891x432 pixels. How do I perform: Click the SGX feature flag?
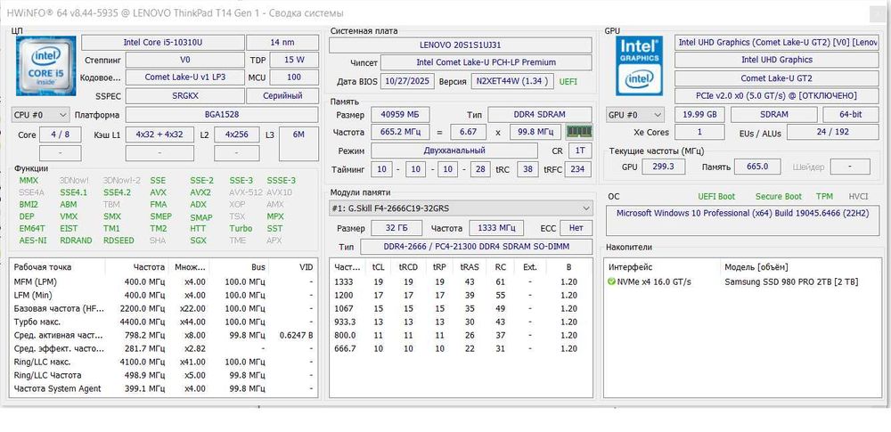[199, 240]
